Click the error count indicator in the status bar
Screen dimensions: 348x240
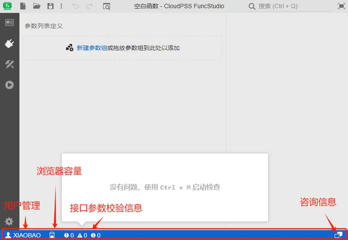pyautogui.click(x=69, y=235)
